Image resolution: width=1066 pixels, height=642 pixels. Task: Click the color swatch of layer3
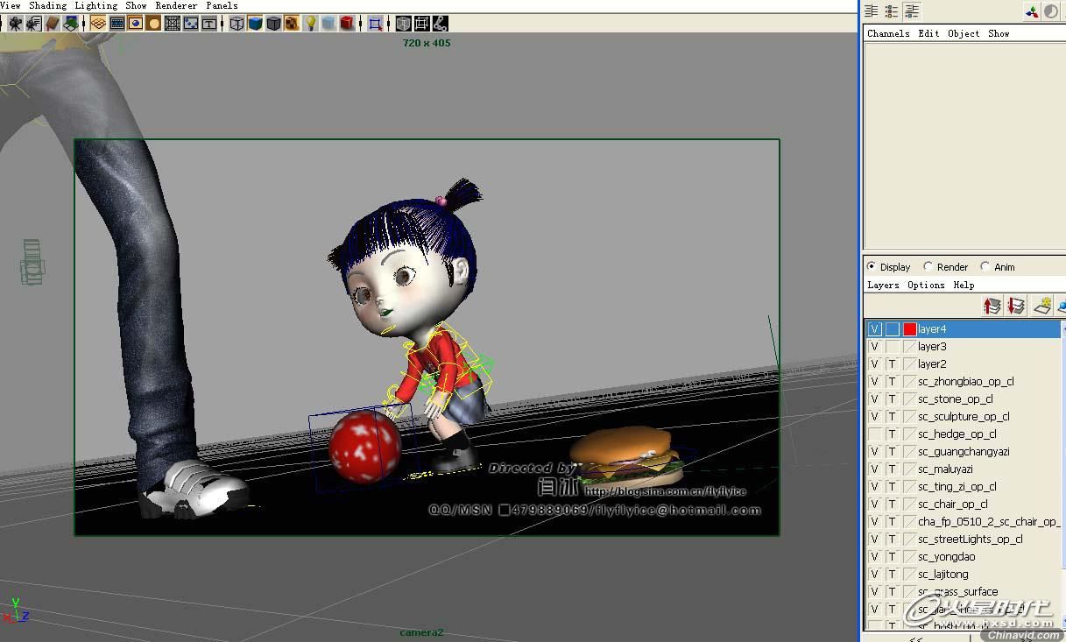click(909, 347)
